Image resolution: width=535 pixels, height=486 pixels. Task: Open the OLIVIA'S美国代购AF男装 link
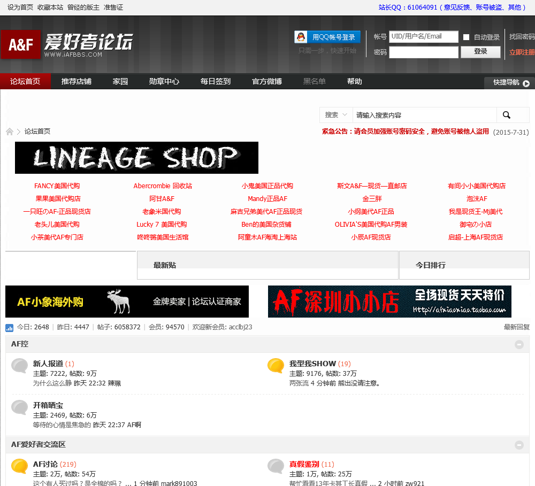pyautogui.click(x=371, y=225)
